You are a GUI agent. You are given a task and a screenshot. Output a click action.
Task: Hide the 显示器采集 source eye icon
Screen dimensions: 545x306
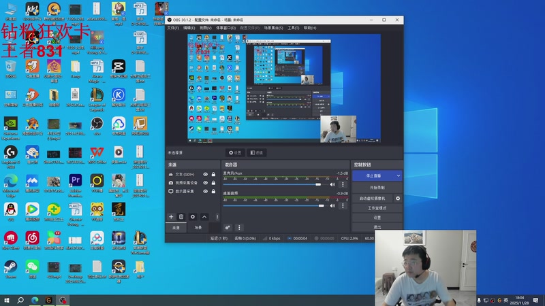click(x=206, y=191)
